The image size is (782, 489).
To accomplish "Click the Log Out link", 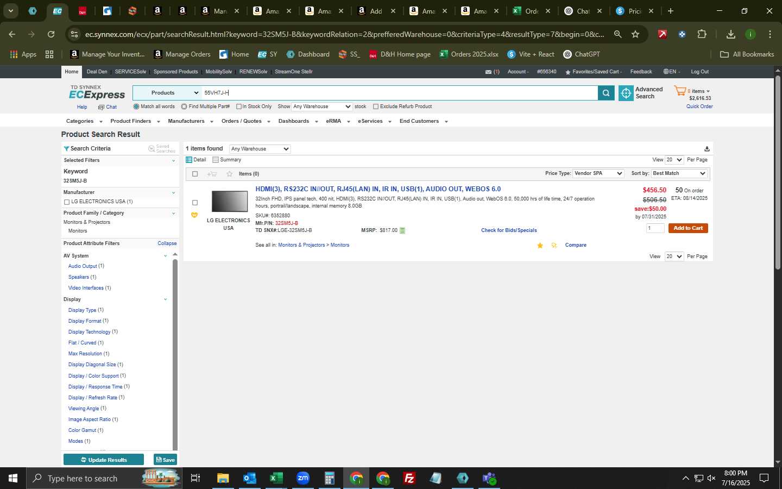I will [x=699, y=72].
